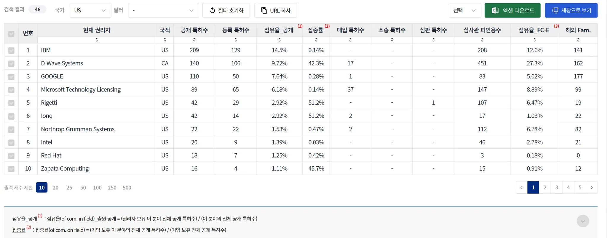Click the Intel rights holder name
This screenshot has width=607, height=238.
[x=47, y=142]
